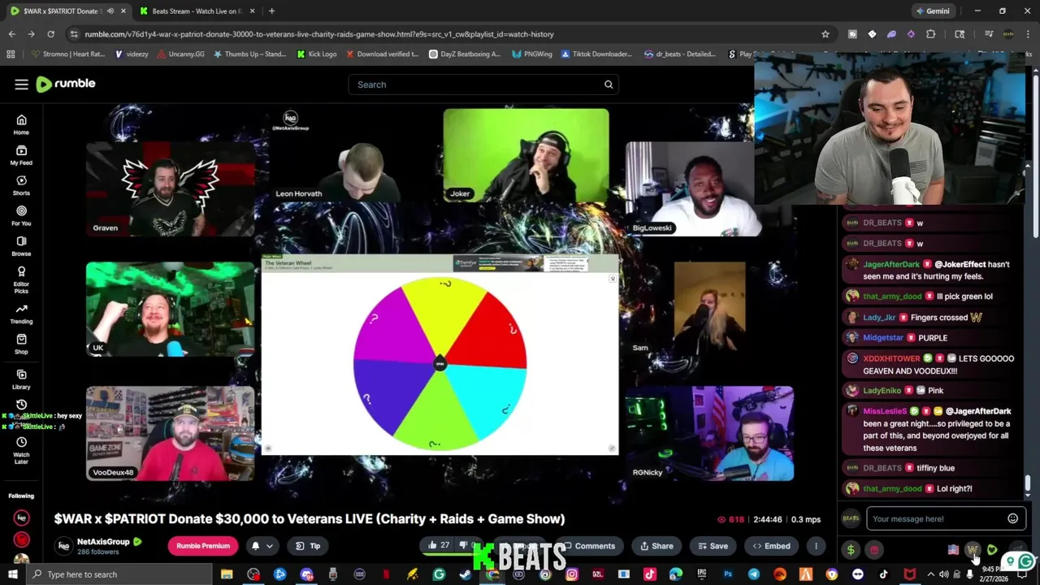The image size is (1040, 585).
Task: Open the Tiktok Downloader bookmark
Action: coord(596,54)
